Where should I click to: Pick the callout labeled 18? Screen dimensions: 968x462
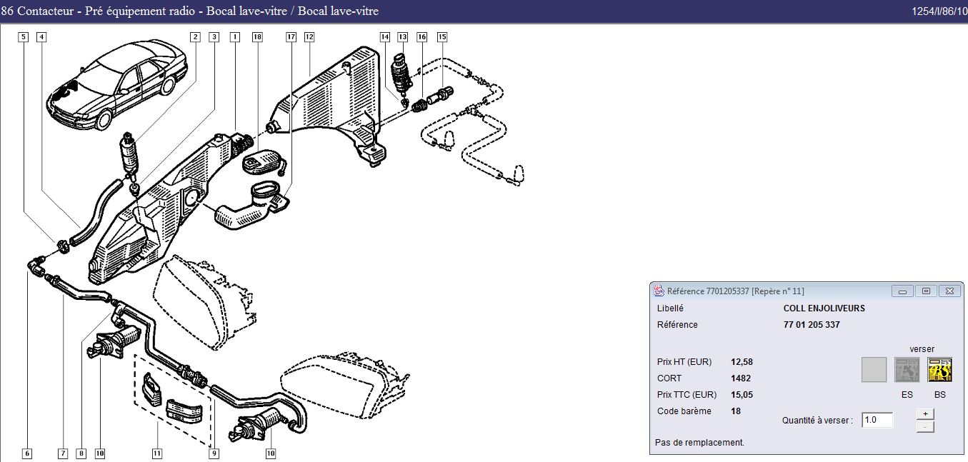pos(257,36)
